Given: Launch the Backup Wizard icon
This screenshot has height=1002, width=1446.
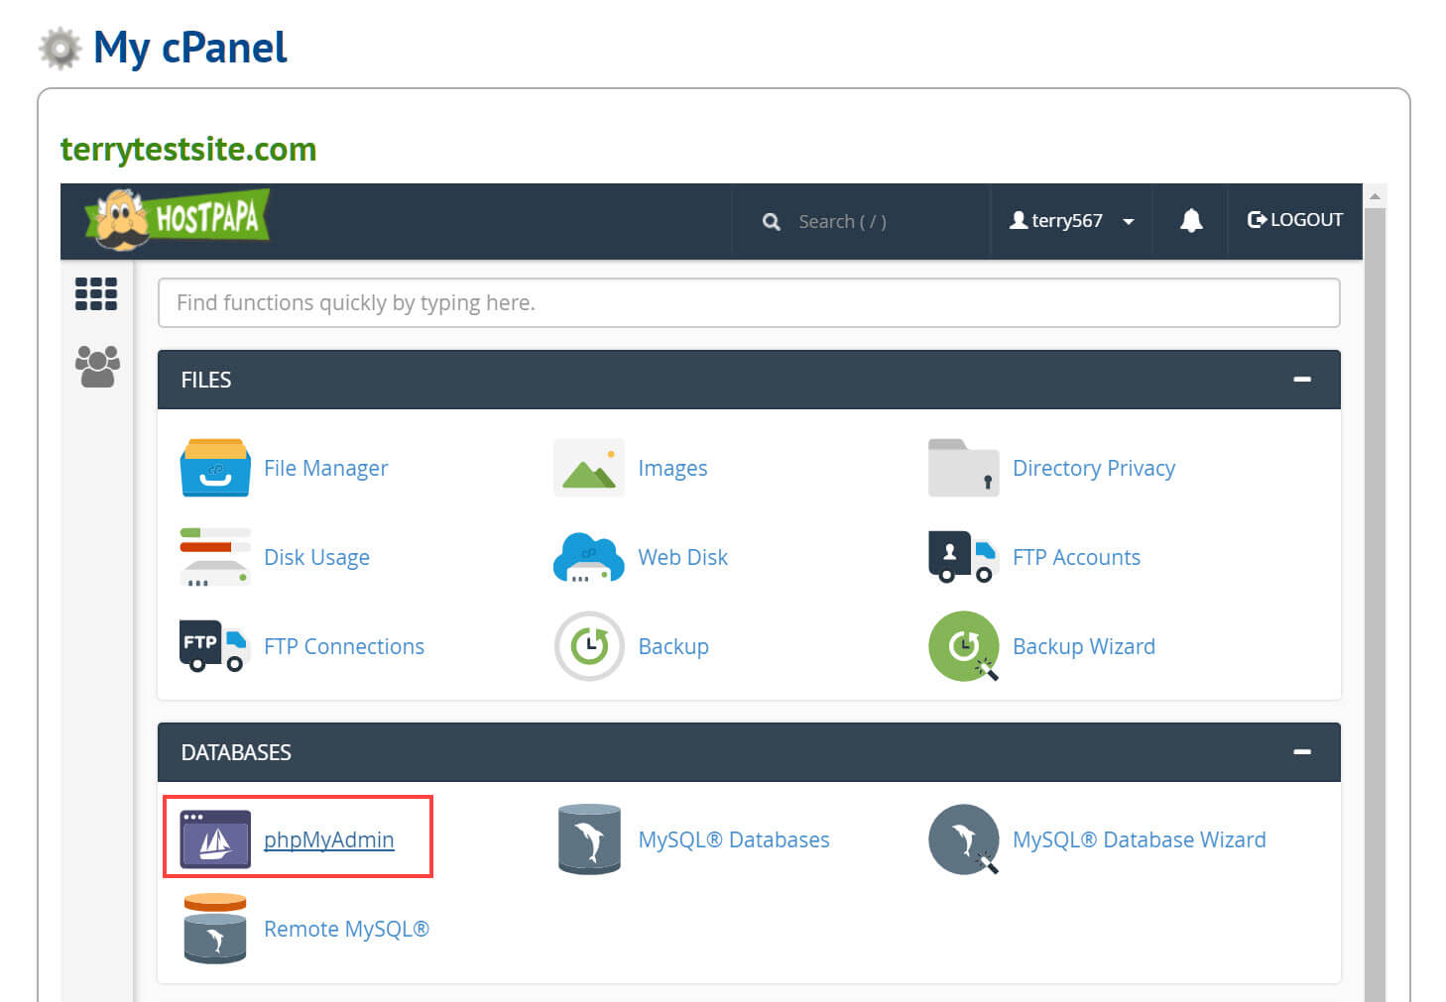Looking at the screenshot, I should click(963, 646).
